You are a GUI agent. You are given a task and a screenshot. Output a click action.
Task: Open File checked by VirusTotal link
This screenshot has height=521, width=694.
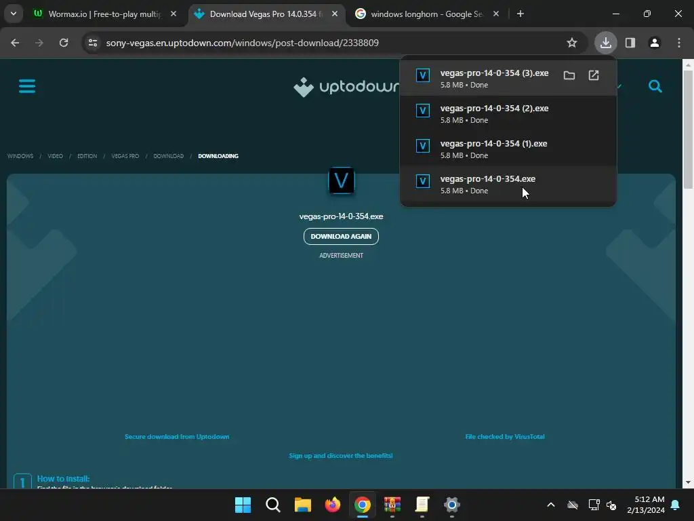coord(505,437)
